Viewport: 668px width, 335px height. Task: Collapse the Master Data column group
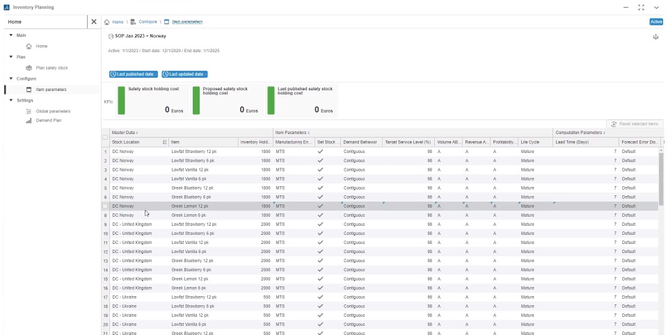pyautogui.click(x=137, y=133)
